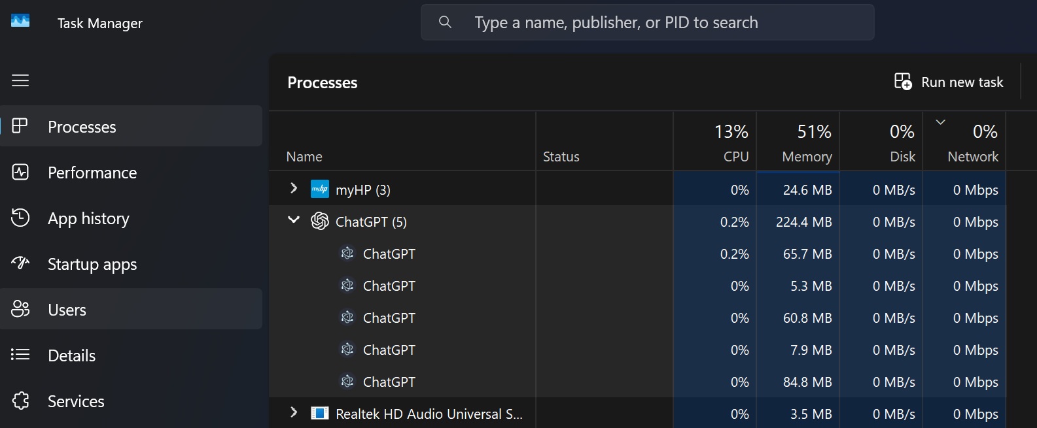Click the hamburger navigation menu icon
The width and height of the screenshot is (1037, 428).
click(20, 80)
